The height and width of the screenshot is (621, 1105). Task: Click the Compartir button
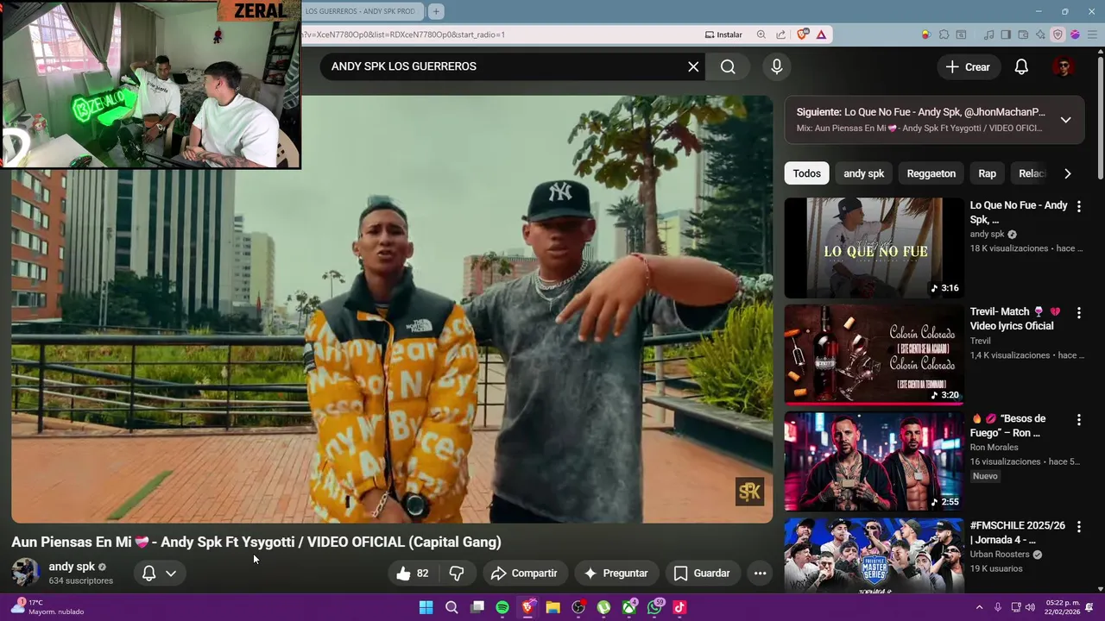click(x=524, y=573)
